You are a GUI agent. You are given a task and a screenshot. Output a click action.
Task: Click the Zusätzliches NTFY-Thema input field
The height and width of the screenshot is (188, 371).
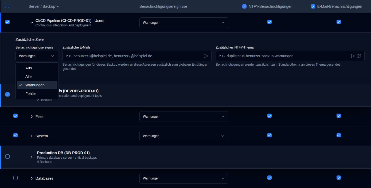pos(290,56)
